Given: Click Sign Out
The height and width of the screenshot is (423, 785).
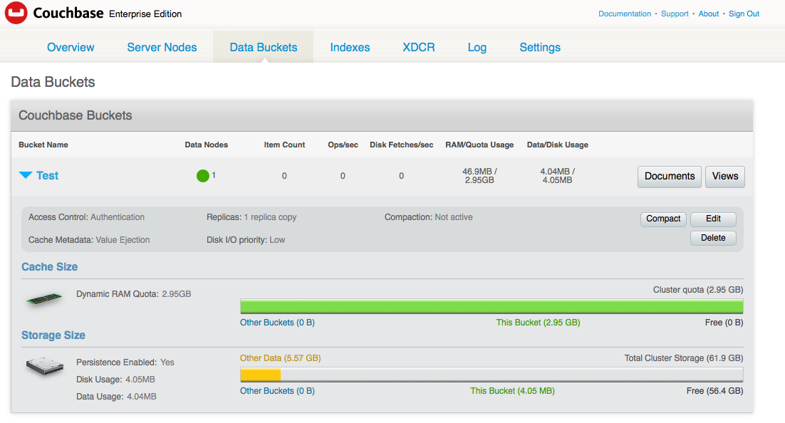Looking at the screenshot, I should tap(744, 14).
